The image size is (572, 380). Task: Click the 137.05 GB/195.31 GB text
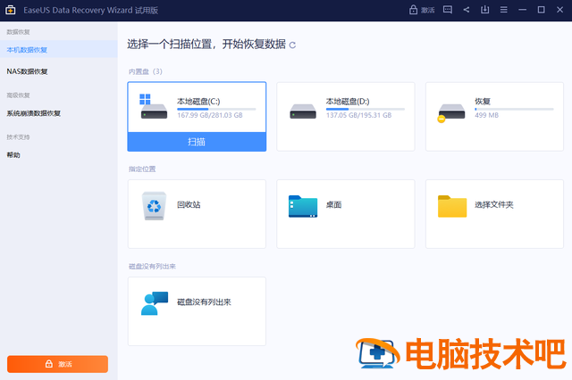coord(358,115)
